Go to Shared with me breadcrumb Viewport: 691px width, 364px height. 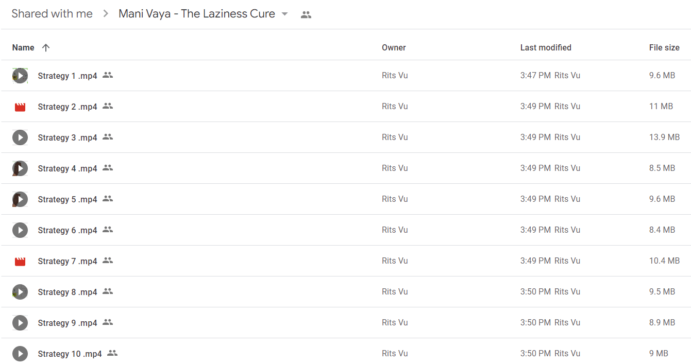(x=52, y=14)
